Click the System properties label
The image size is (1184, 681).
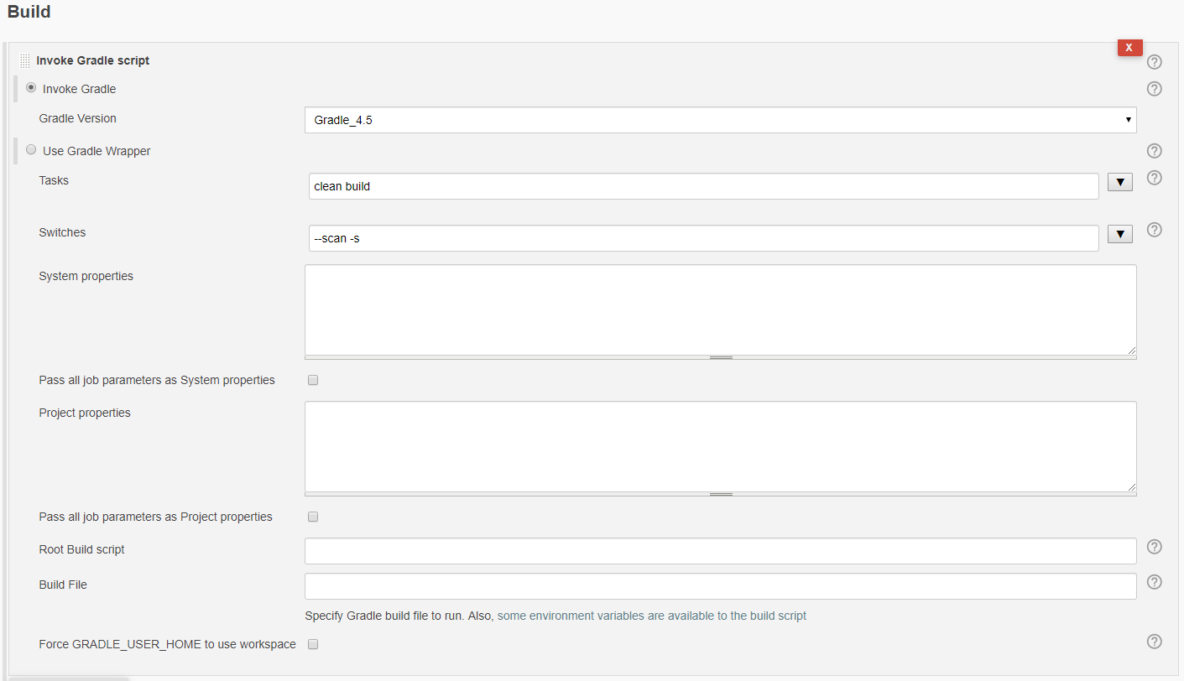86,276
